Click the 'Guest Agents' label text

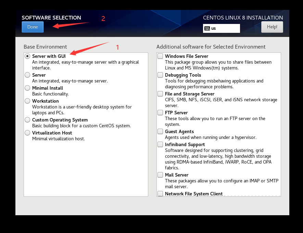pos(179,132)
